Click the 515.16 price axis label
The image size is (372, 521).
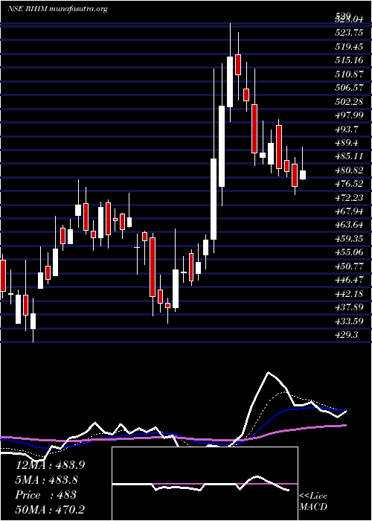click(x=348, y=60)
